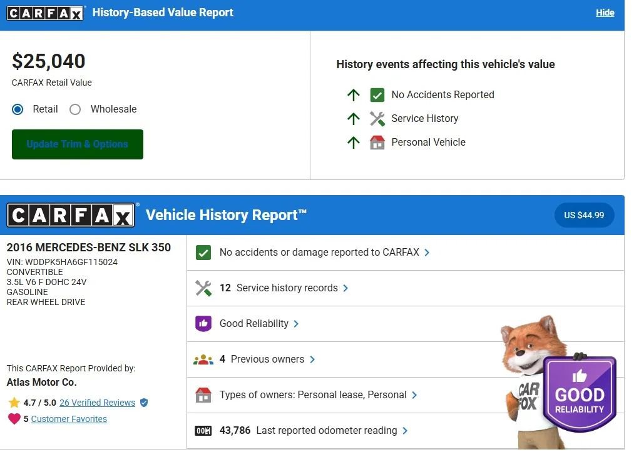
Task: Click the house icon beside Types of owners
Action: pyautogui.click(x=203, y=395)
